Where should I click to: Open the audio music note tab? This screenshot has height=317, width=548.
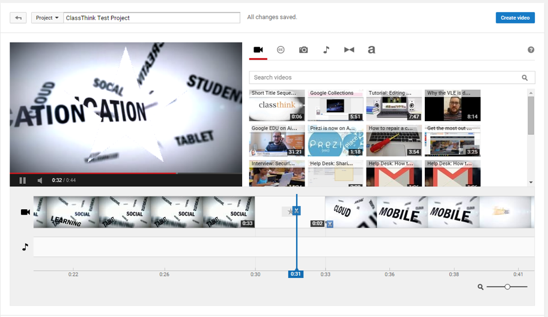pyautogui.click(x=326, y=50)
